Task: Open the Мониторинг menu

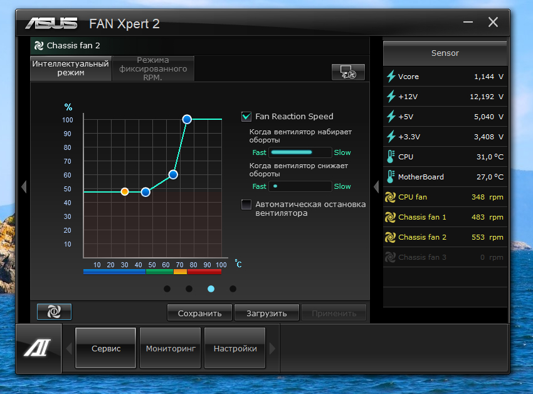Action: coord(171,348)
